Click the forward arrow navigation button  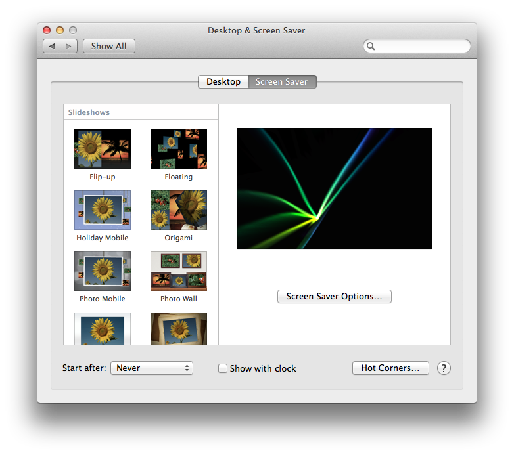pyautogui.click(x=68, y=46)
